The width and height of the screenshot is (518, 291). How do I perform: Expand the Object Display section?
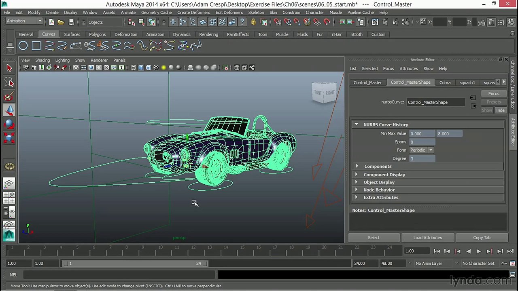(357, 182)
